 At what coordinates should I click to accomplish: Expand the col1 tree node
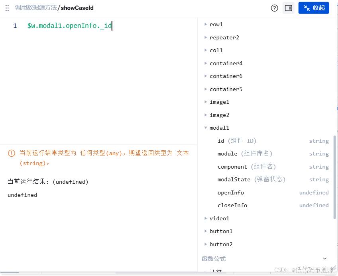point(205,50)
